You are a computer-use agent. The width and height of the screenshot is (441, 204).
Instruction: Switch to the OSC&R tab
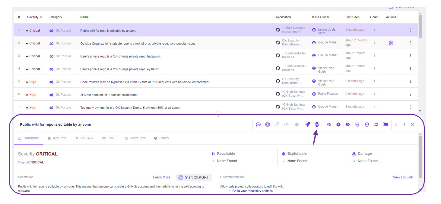pos(84,138)
